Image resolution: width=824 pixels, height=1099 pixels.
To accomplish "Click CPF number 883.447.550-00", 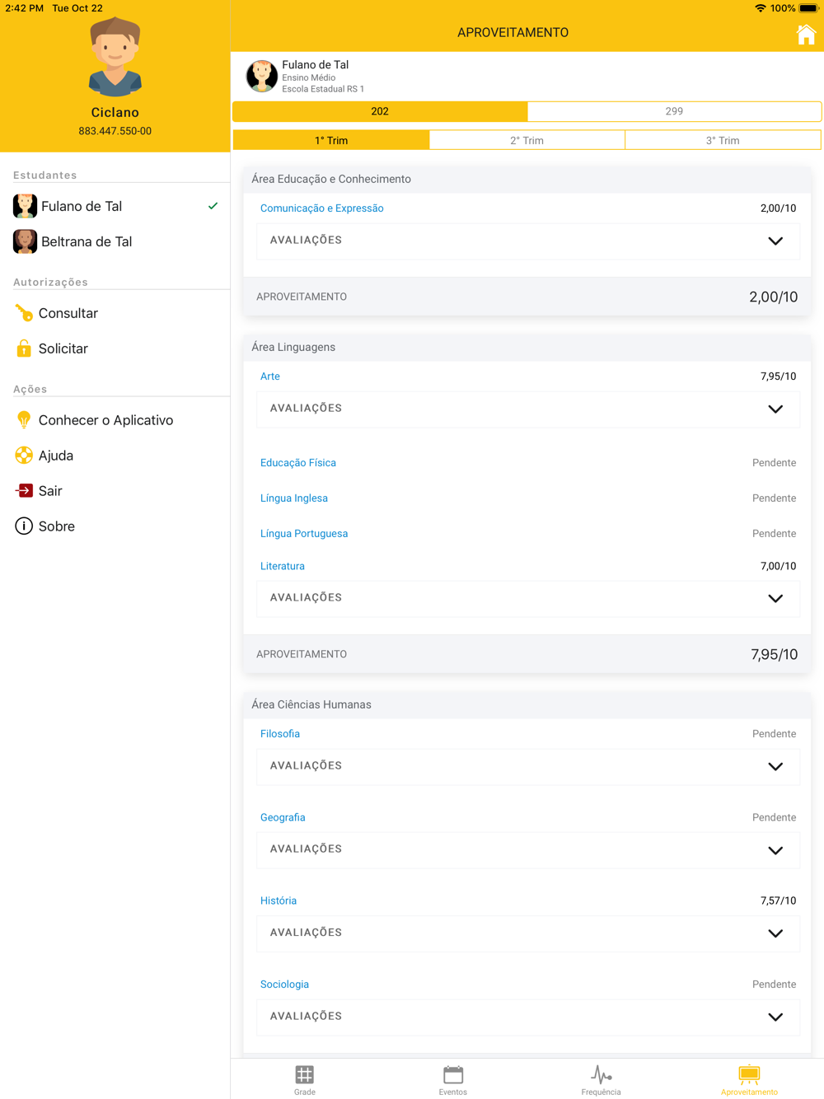I will pyautogui.click(x=115, y=131).
